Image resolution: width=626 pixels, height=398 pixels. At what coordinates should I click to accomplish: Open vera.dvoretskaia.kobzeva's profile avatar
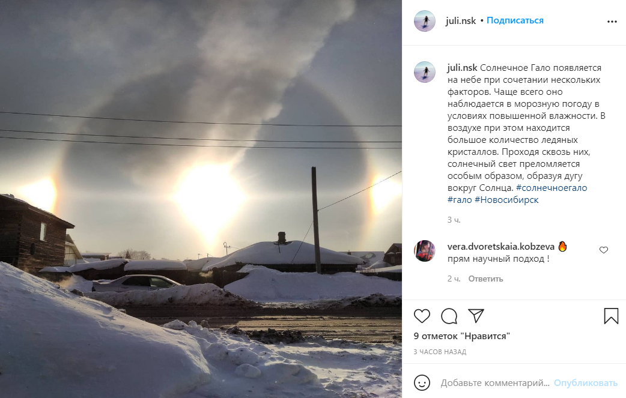(425, 251)
